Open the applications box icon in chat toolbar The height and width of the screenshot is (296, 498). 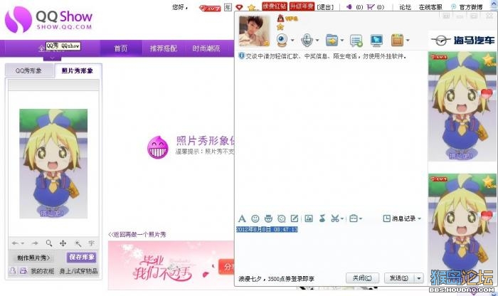397,41
